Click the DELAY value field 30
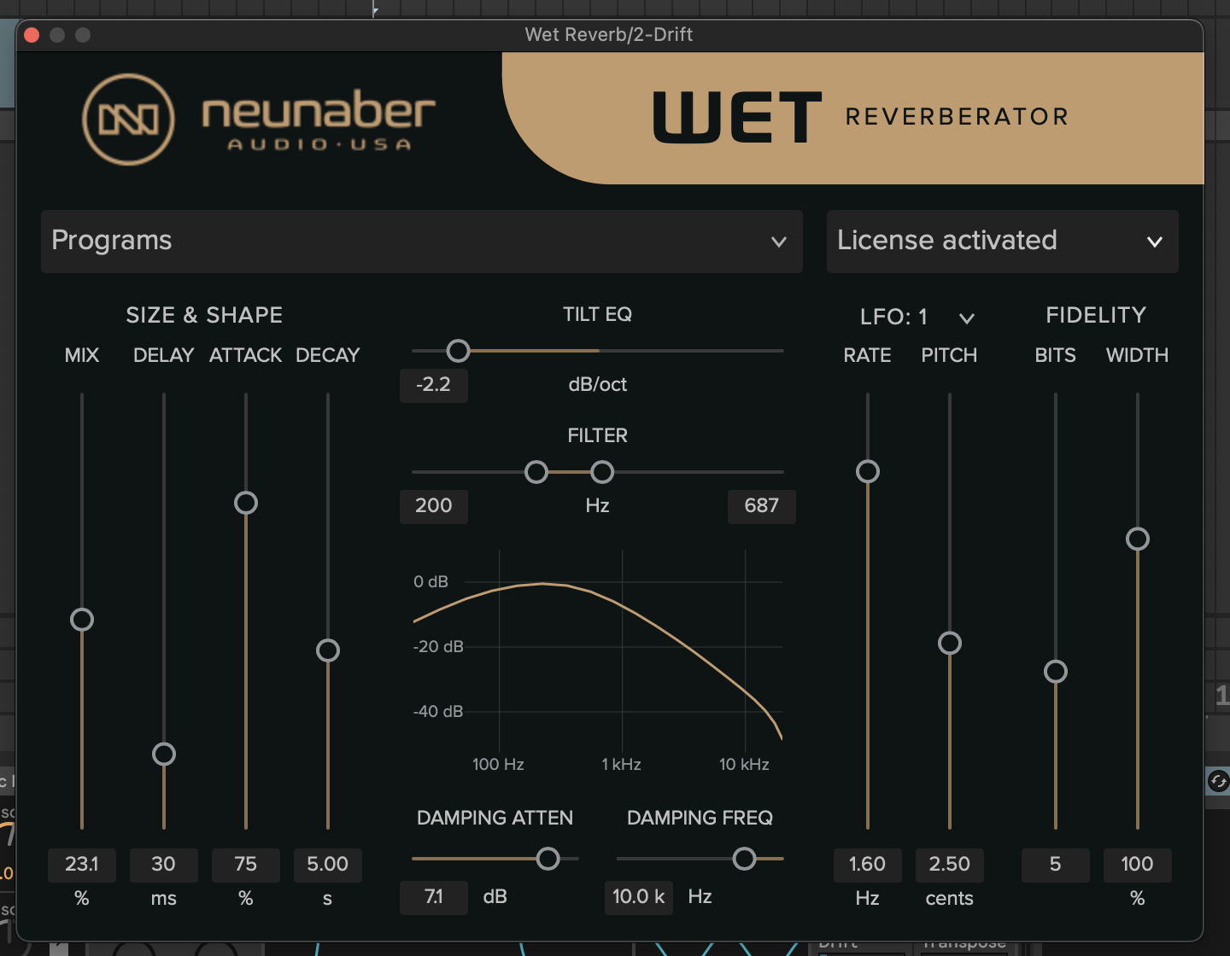The image size is (1230, 956). click(x=164, y=865)
